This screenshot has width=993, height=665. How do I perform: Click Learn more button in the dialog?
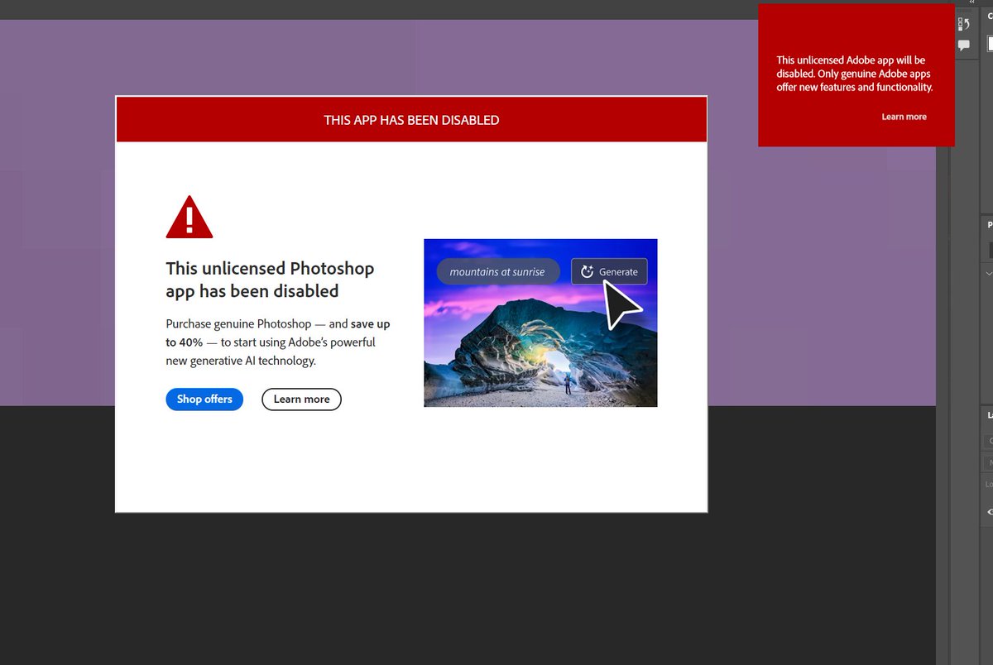pos(301,399)
